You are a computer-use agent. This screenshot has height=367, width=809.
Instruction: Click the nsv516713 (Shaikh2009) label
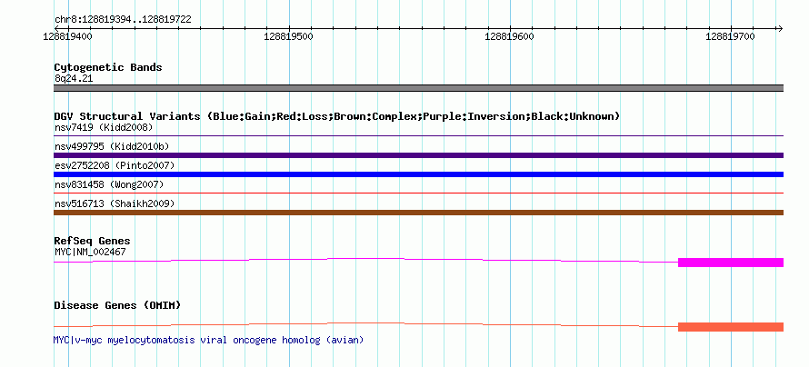click(115, 203)
